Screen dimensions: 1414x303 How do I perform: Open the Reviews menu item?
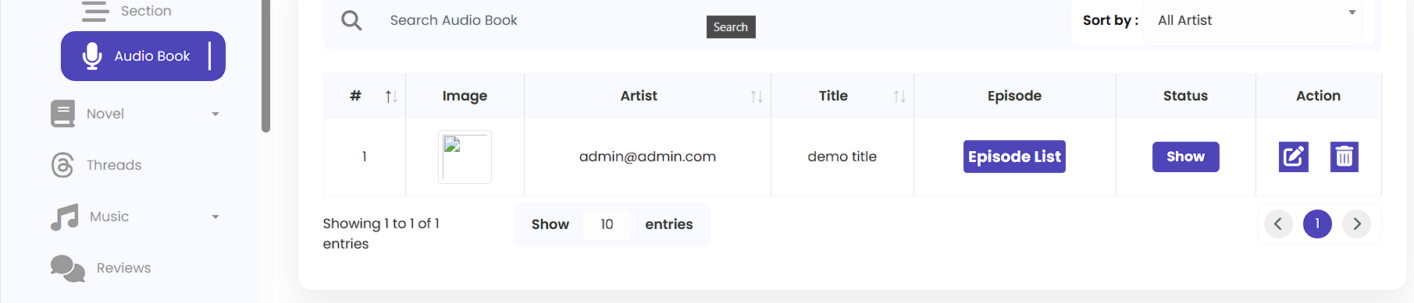[x=124, y=268]
